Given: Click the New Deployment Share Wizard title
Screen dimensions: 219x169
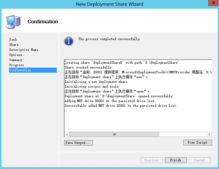Looking at the screenshot, I should pos(109,4).
